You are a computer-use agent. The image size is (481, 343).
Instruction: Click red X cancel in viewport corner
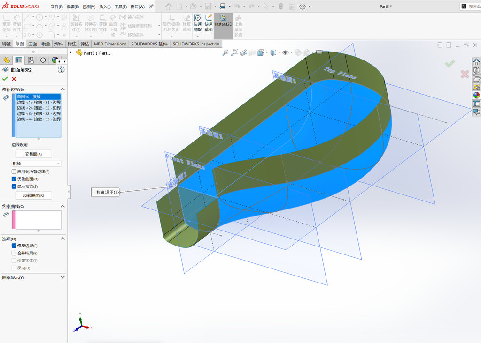[465, 74]
